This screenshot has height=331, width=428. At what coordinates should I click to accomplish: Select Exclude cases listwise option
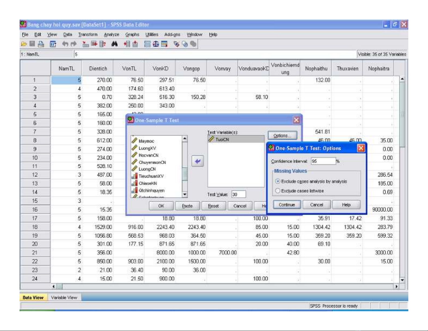(278, 191)
